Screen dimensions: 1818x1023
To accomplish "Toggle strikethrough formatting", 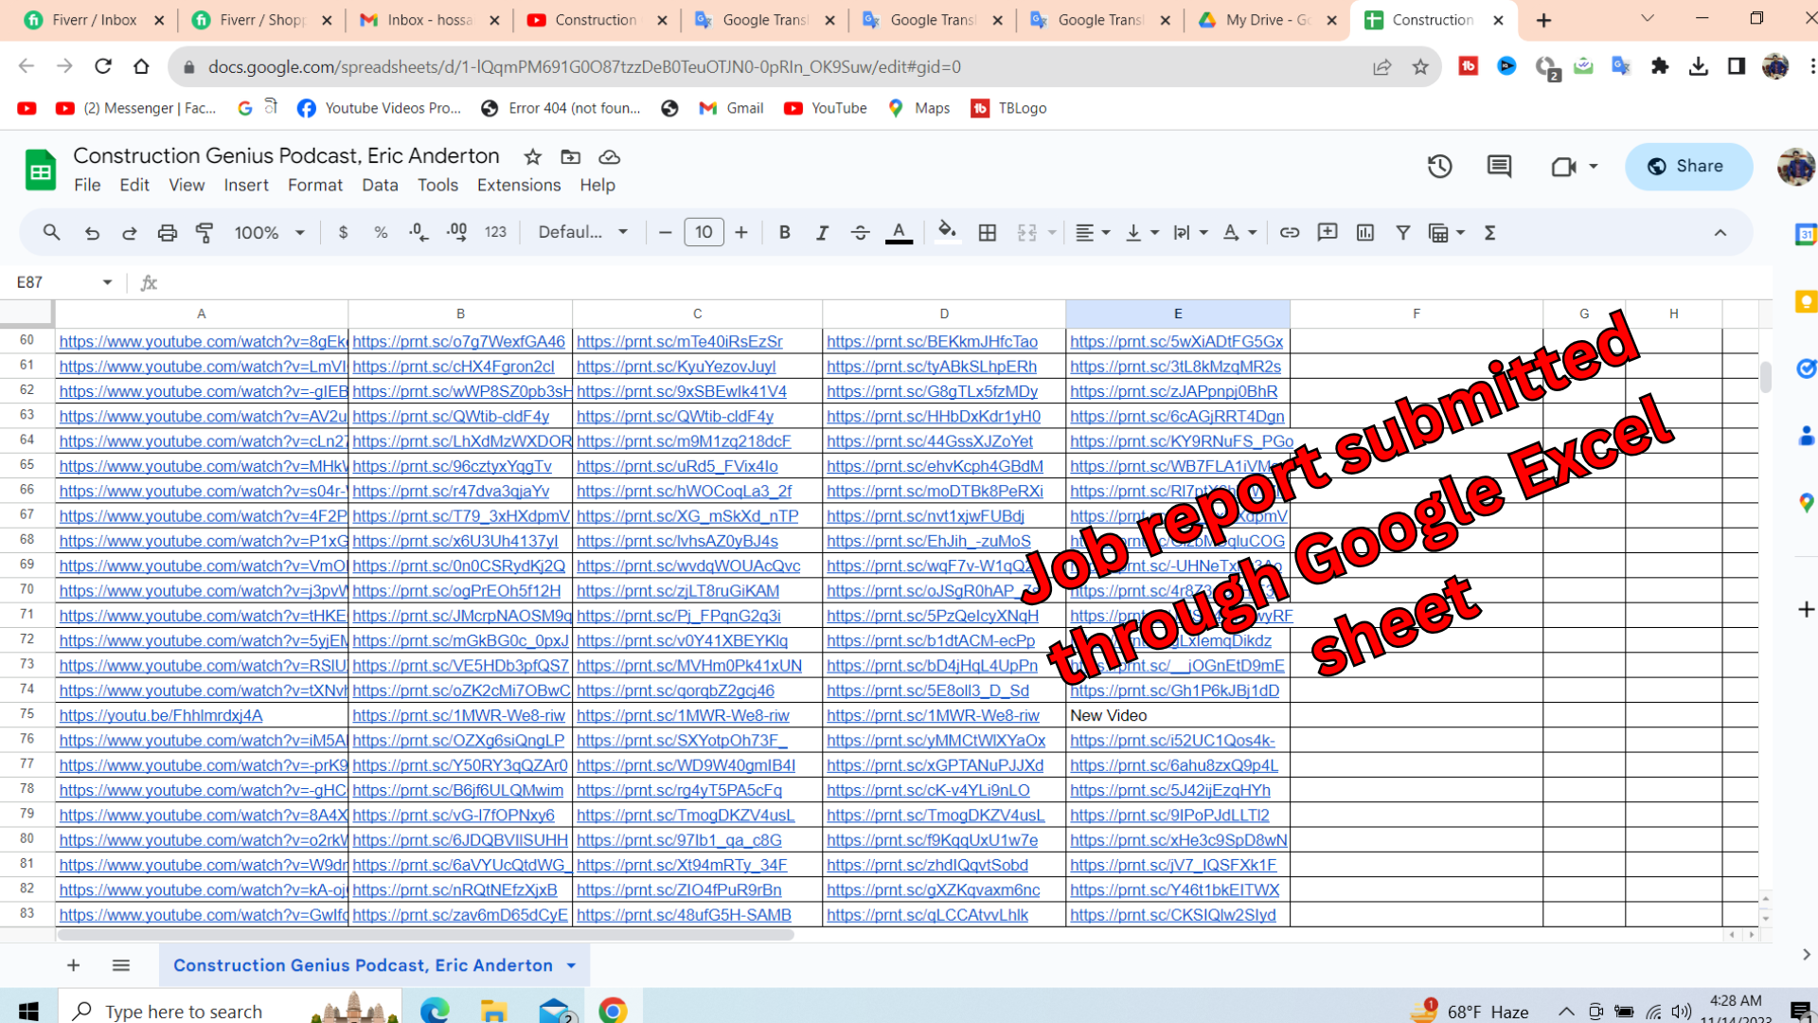I will point(860,232).
